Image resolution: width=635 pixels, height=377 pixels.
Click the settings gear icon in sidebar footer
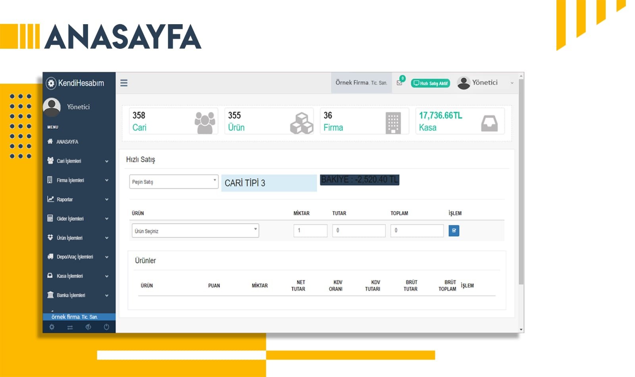pos(52,327)
